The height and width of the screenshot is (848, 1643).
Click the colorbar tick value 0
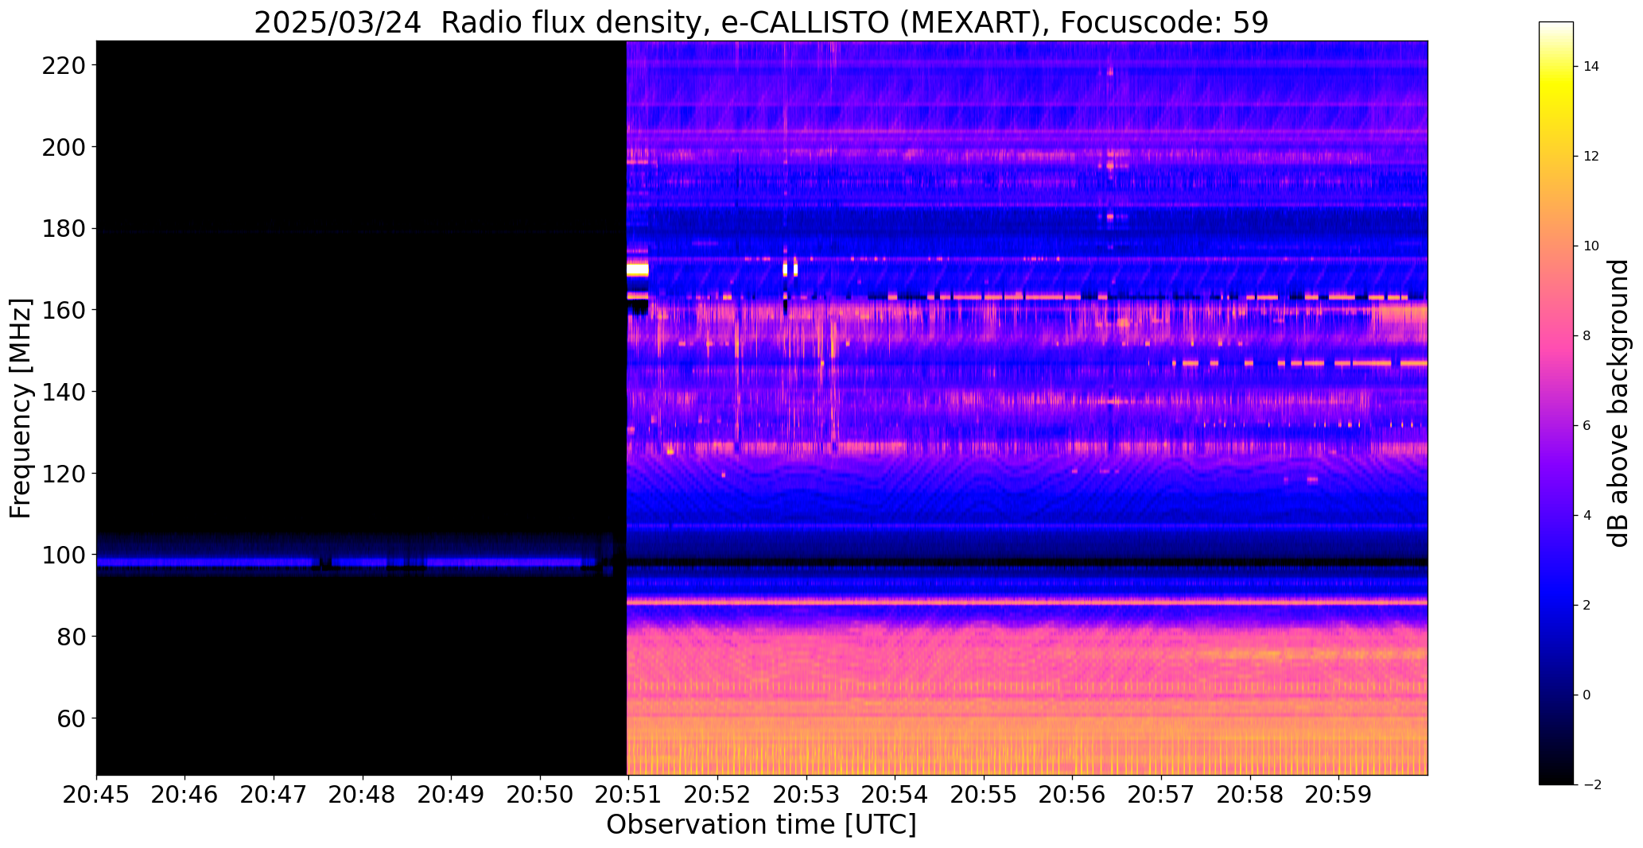coord(1587,695)
